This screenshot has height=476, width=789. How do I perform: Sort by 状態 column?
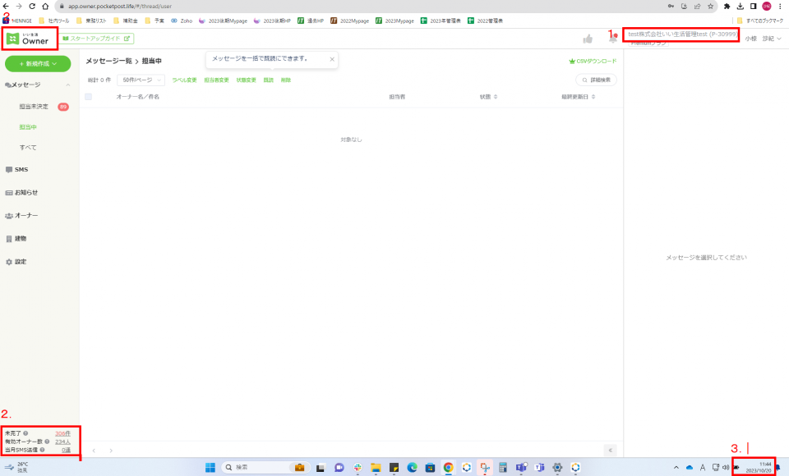tap(488, 97)
